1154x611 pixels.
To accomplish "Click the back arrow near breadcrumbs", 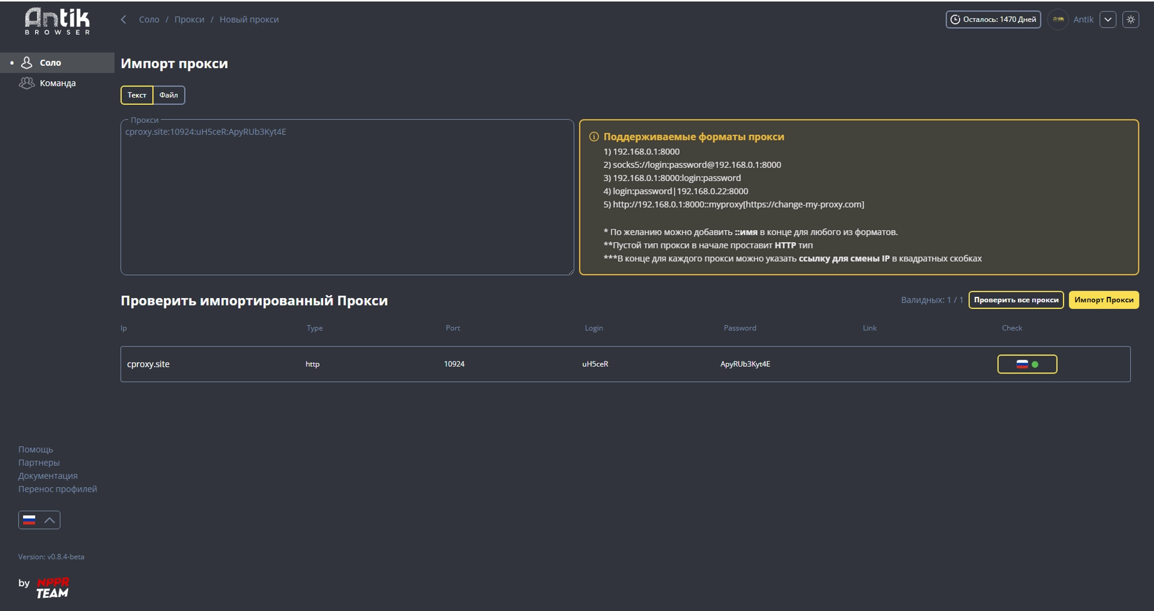I will point(123,19).
